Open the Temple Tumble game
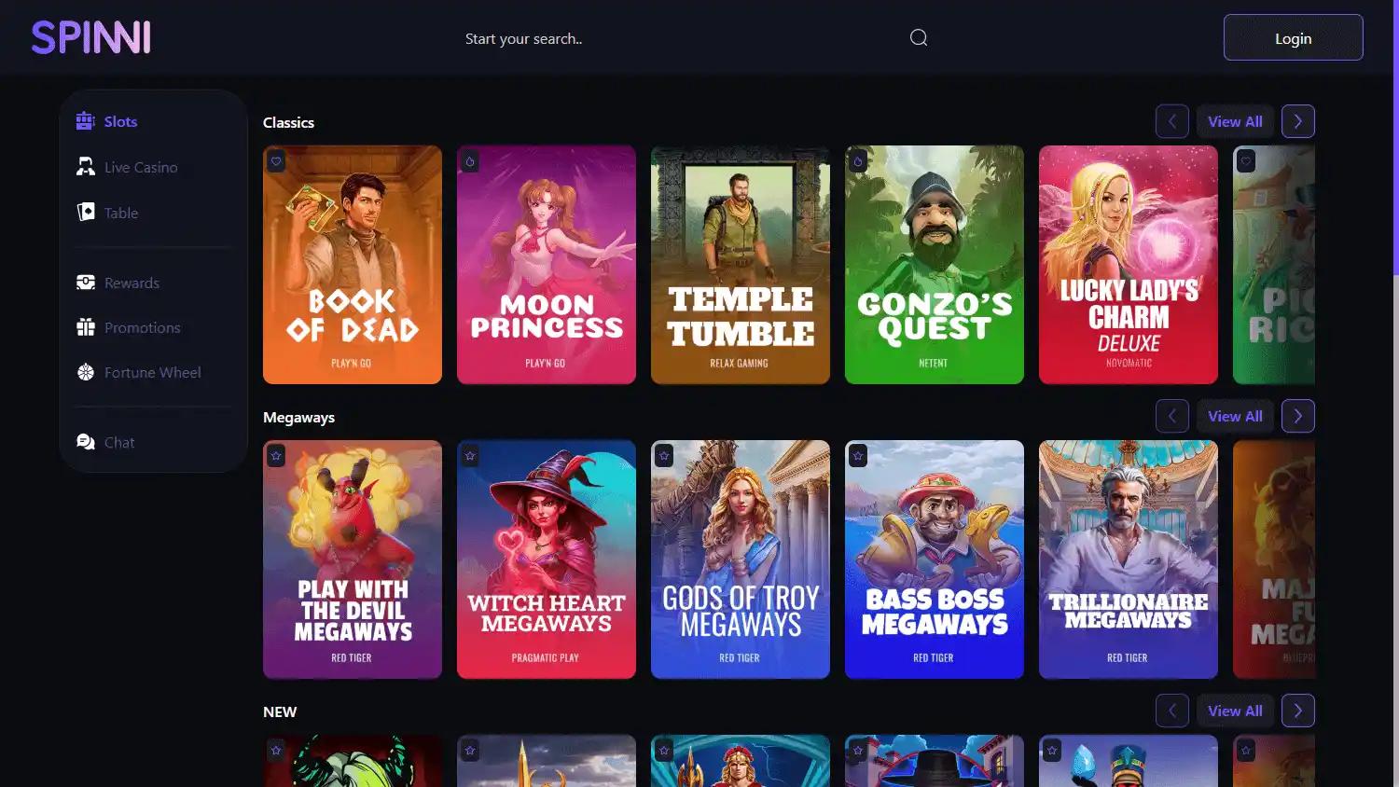Screen dimensions: 1399x787 click(741, 265)
